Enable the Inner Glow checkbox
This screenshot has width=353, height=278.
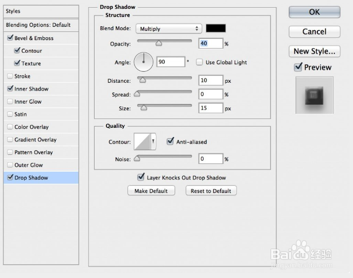click(x=10, y=101)
